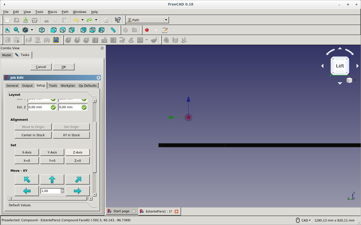The height and width of the screenshot is (225, 361).
Task: Switch to the Workplan tab
Action: (x=68, y=85)
